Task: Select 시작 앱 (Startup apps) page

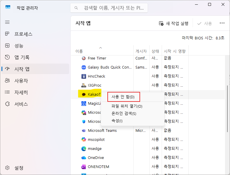Action: tap(35, 69)
